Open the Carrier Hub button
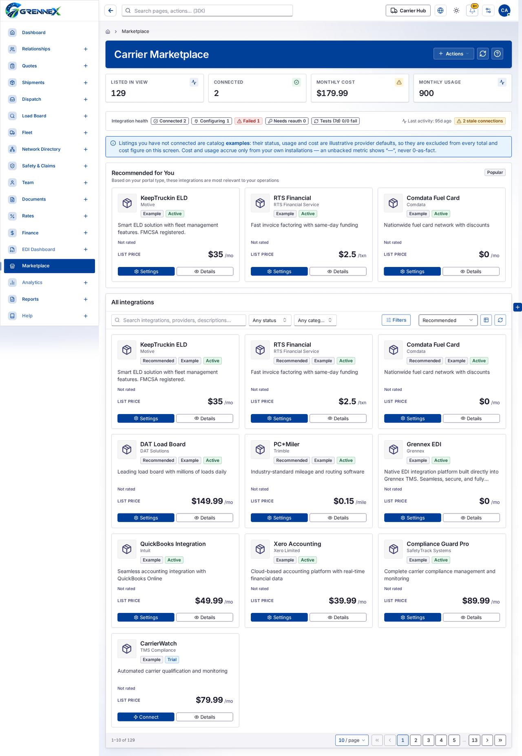 tap(408, 11)
